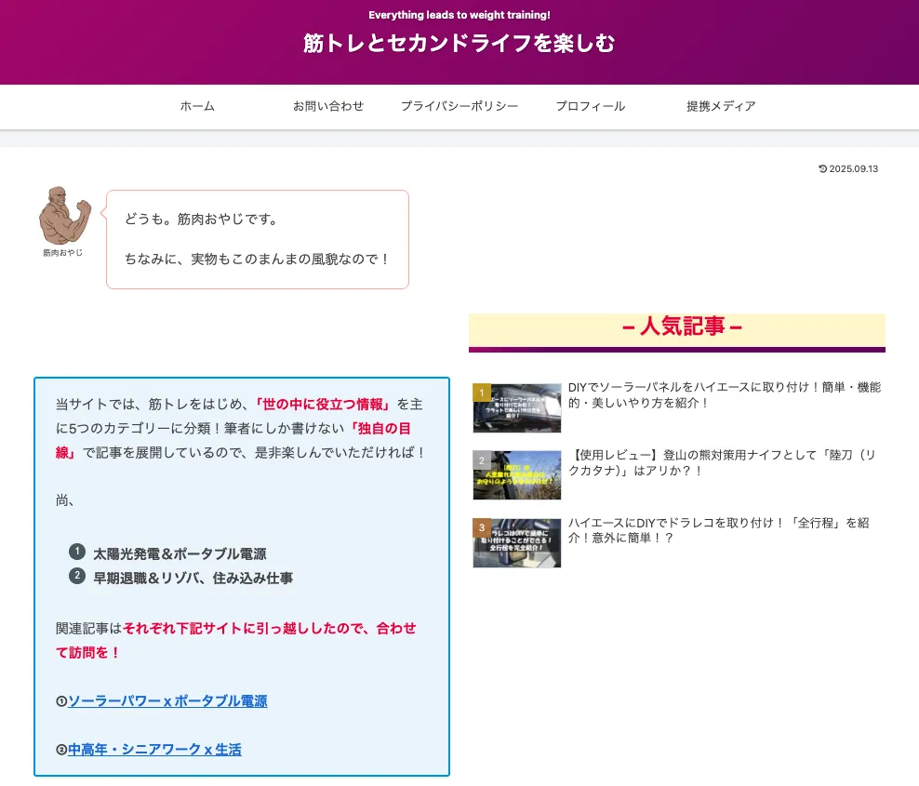Click solar panel article thumbnail

pyautogui.click(x=523, y=409)
